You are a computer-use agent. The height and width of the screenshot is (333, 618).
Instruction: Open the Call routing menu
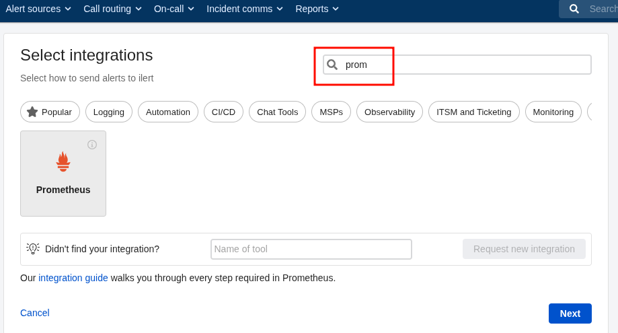[x=112, y=9]
